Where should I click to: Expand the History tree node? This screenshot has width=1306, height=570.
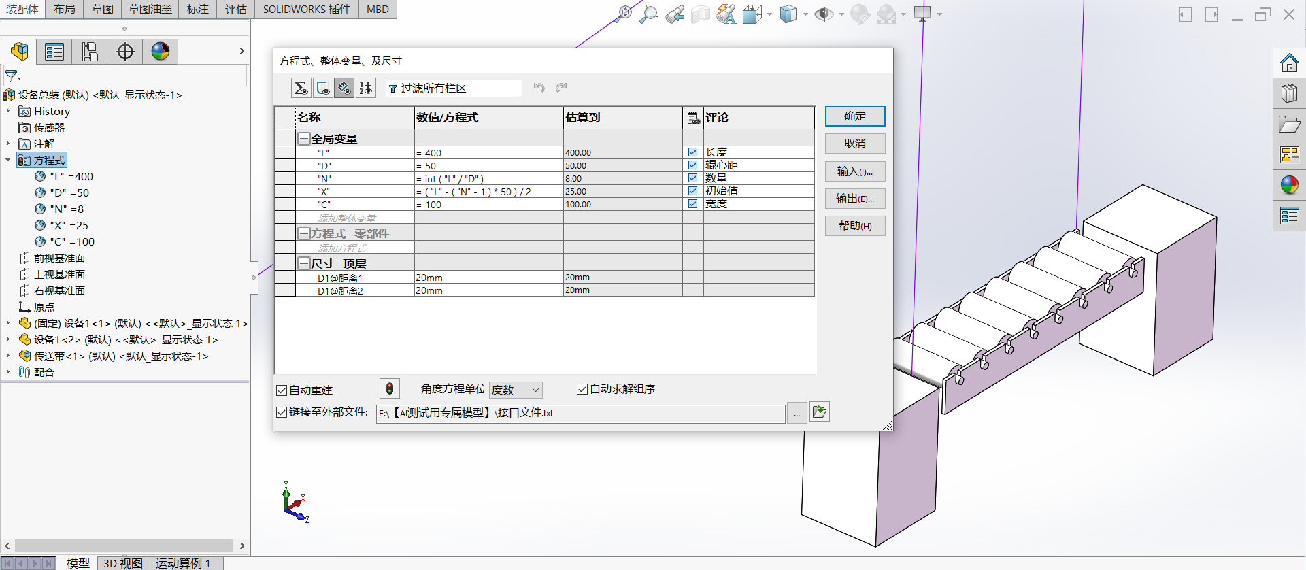[x=8, y=111]
